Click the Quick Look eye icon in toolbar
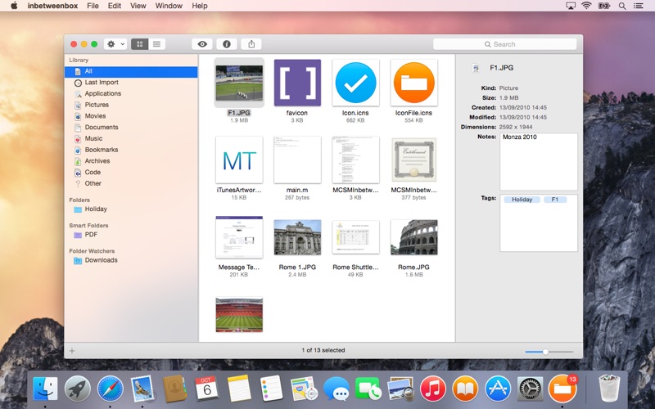The width and height of the screenshot is (655, 409). (201, 44)
